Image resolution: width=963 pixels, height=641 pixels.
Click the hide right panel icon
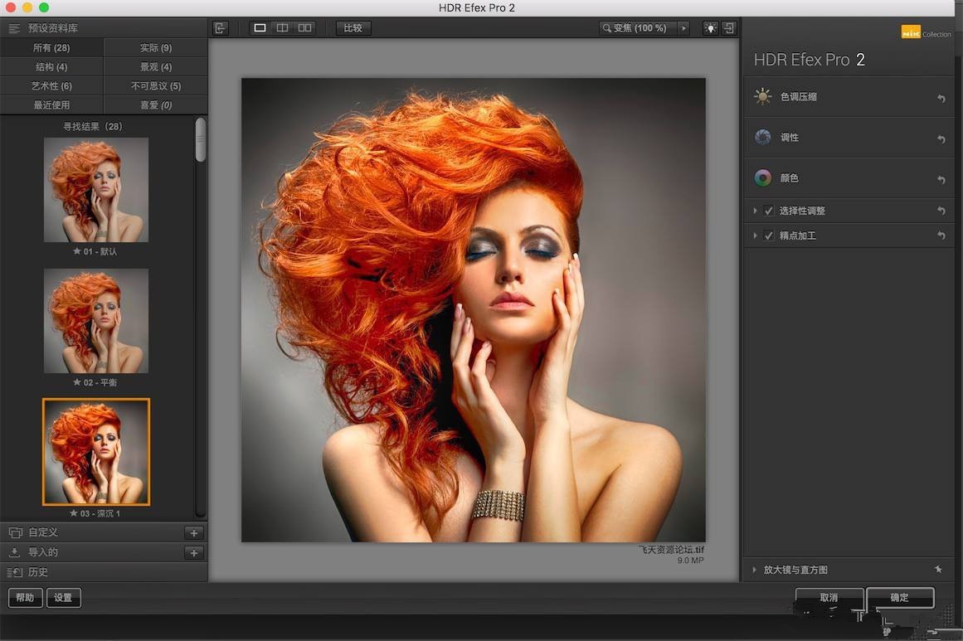tap(729, 28)
